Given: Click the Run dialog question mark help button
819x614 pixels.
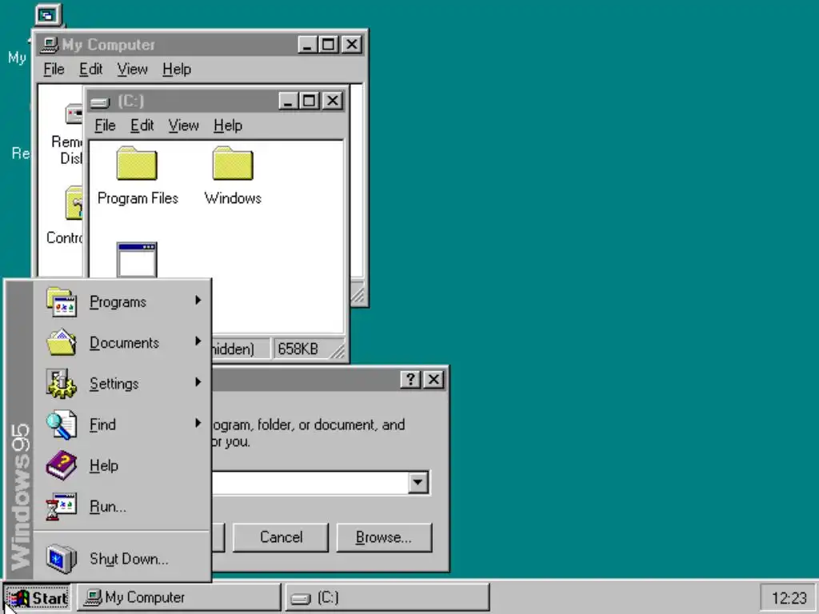Looking at the screenshot, I should point(410,379).
